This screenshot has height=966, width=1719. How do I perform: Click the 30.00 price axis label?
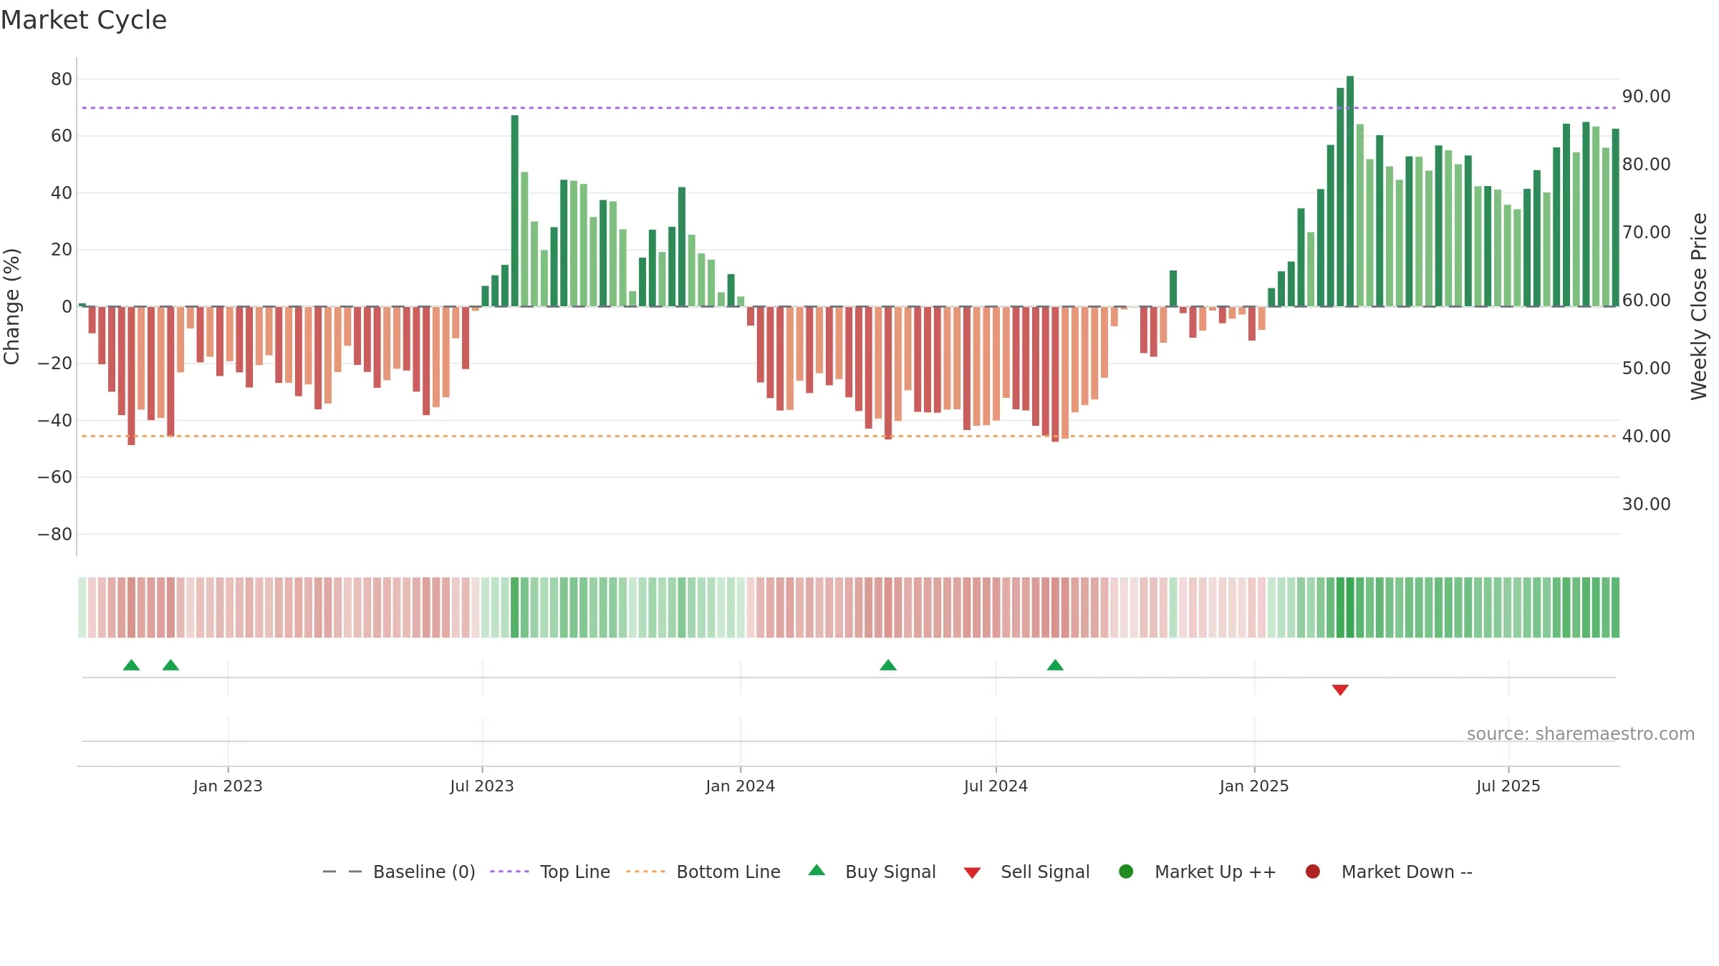(x=1646, y=504)
